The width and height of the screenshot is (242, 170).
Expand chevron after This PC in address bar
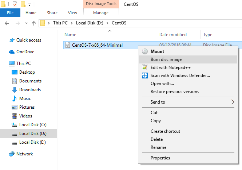click(x=72, y=23)
